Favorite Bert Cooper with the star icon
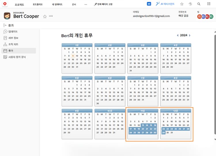The width and height of the screenshot is (216, 156). click(x=45, y=16)
